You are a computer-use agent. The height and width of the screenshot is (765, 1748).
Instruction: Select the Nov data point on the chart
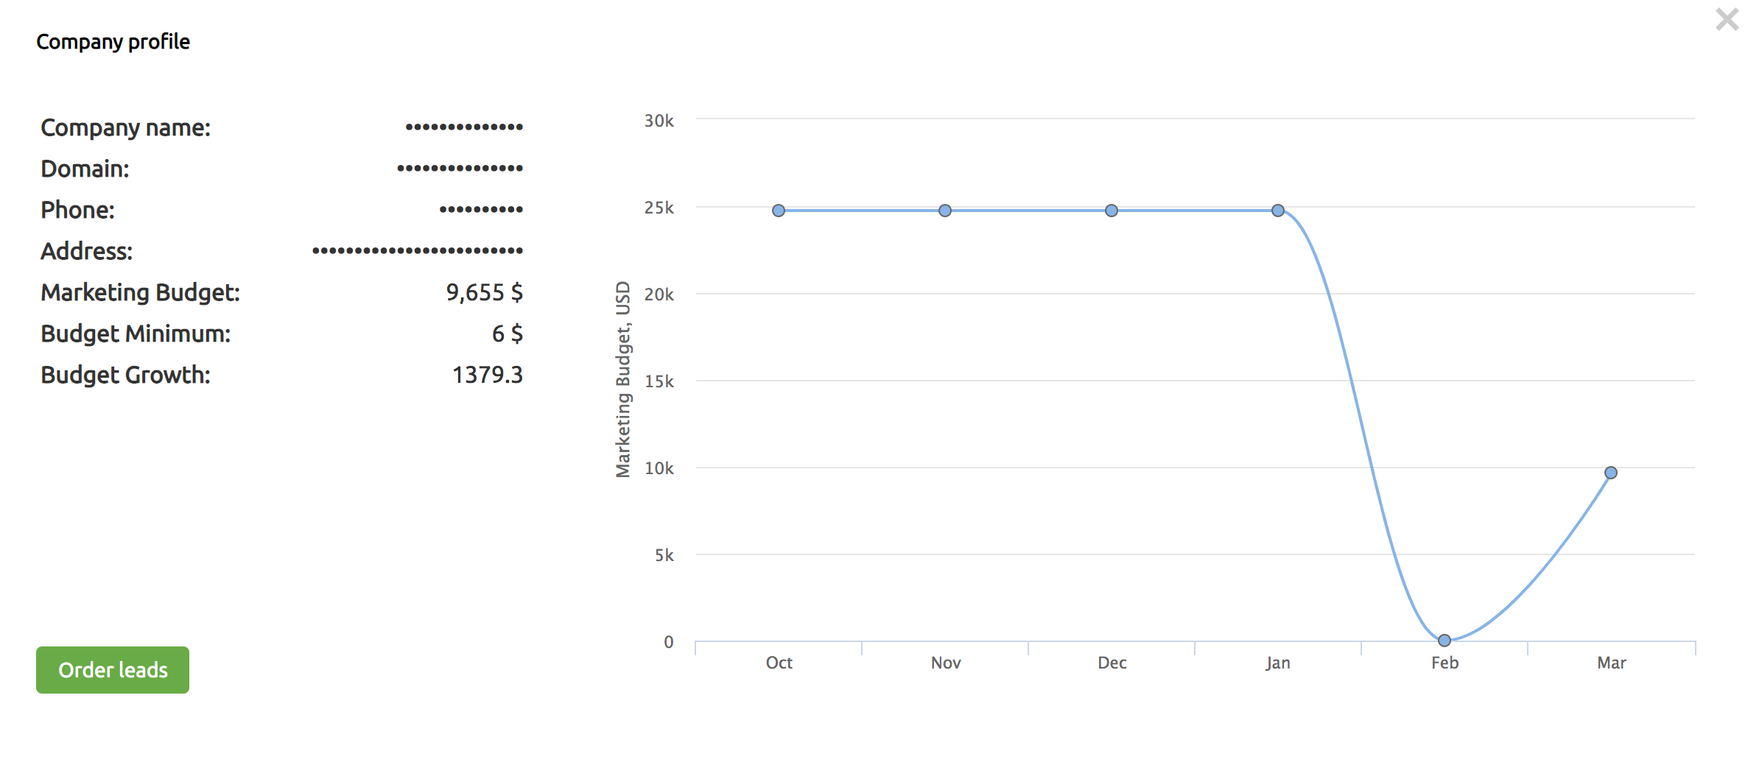[x=945, y=211]
